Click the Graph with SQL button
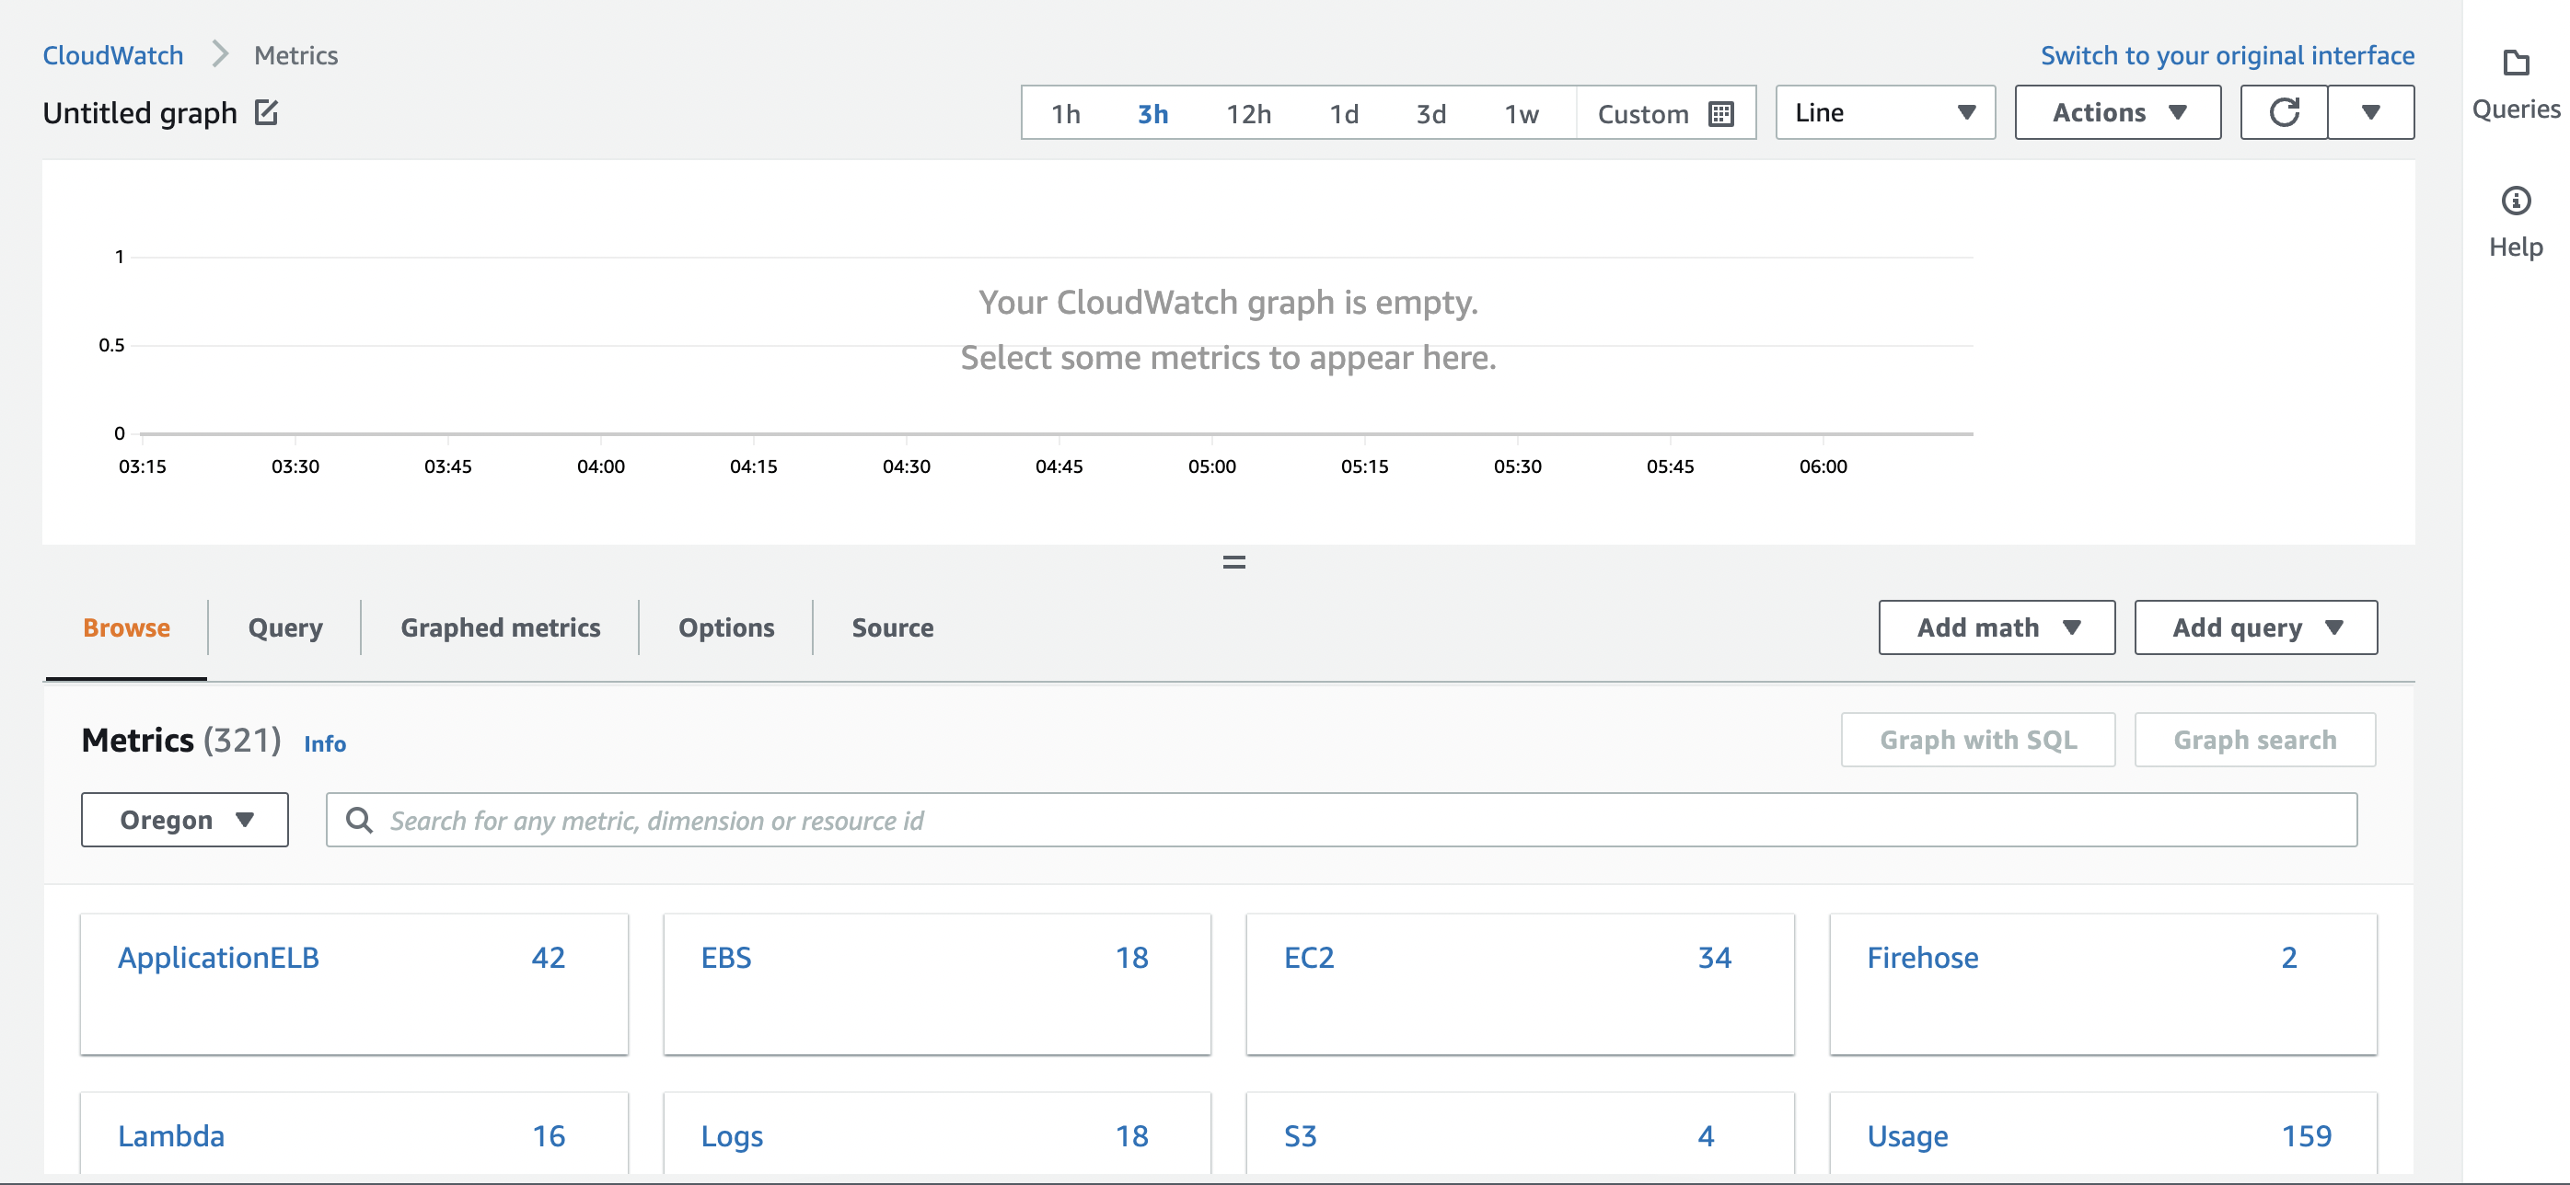 click(x=1977, y=739)
